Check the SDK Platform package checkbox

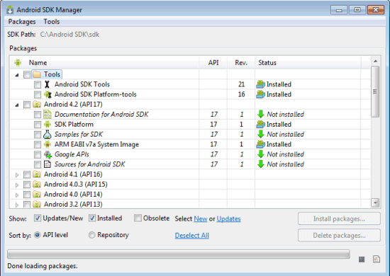(x=38, y=125)
